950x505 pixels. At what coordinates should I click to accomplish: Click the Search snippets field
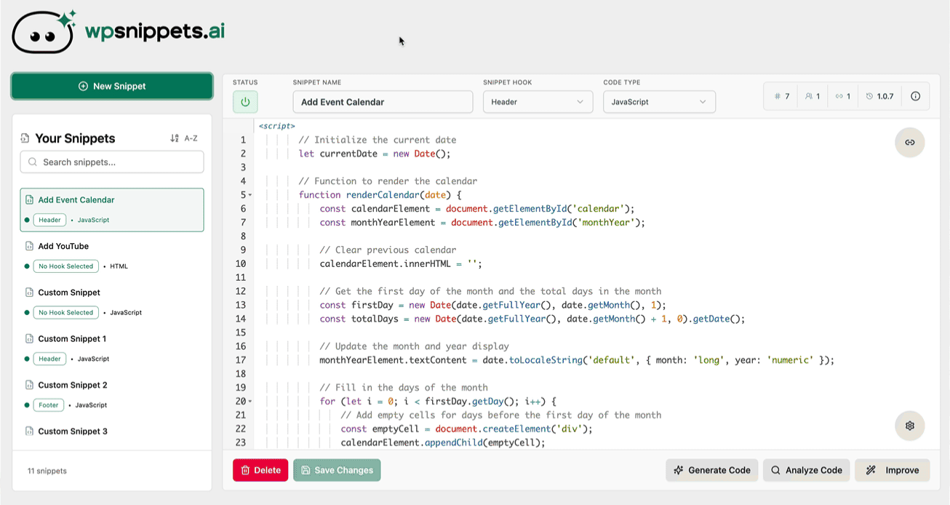click(x=112, y=162)
